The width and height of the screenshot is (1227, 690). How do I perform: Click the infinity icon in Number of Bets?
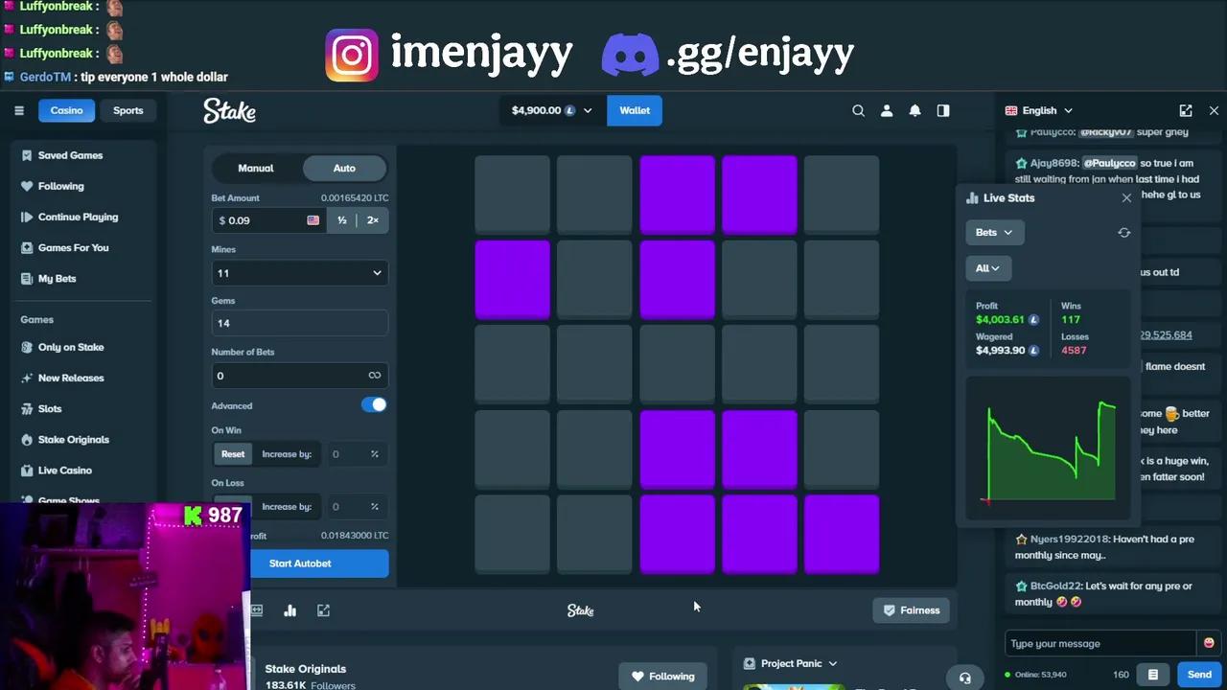tap(375, 376)
